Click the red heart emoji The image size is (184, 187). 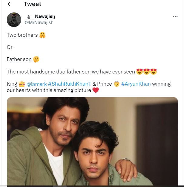click(95, 90)
